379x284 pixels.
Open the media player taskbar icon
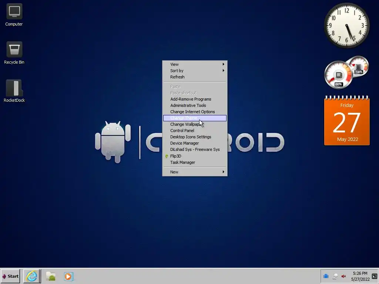[x=68, y=276]
